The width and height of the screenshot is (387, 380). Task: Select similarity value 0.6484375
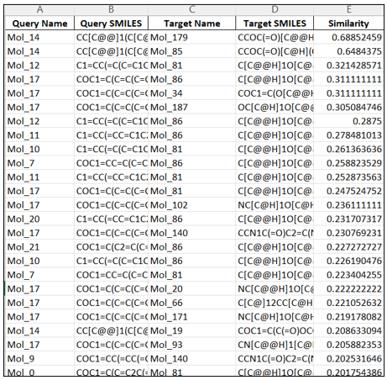coord(348,51)
